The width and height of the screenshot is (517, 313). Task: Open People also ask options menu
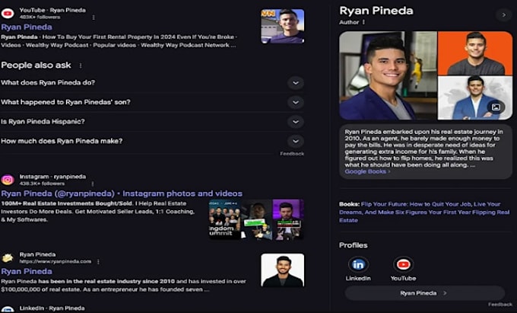click(x=81, y=65)
